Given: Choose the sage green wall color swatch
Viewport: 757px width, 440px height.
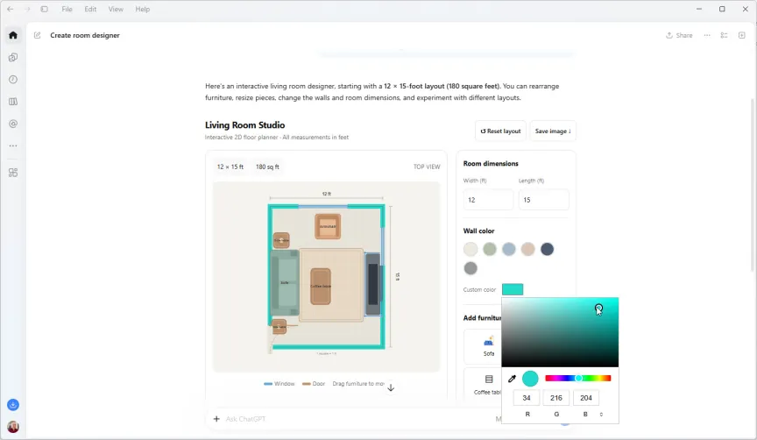Looking at the screenshot, I should tap(490, 249).
